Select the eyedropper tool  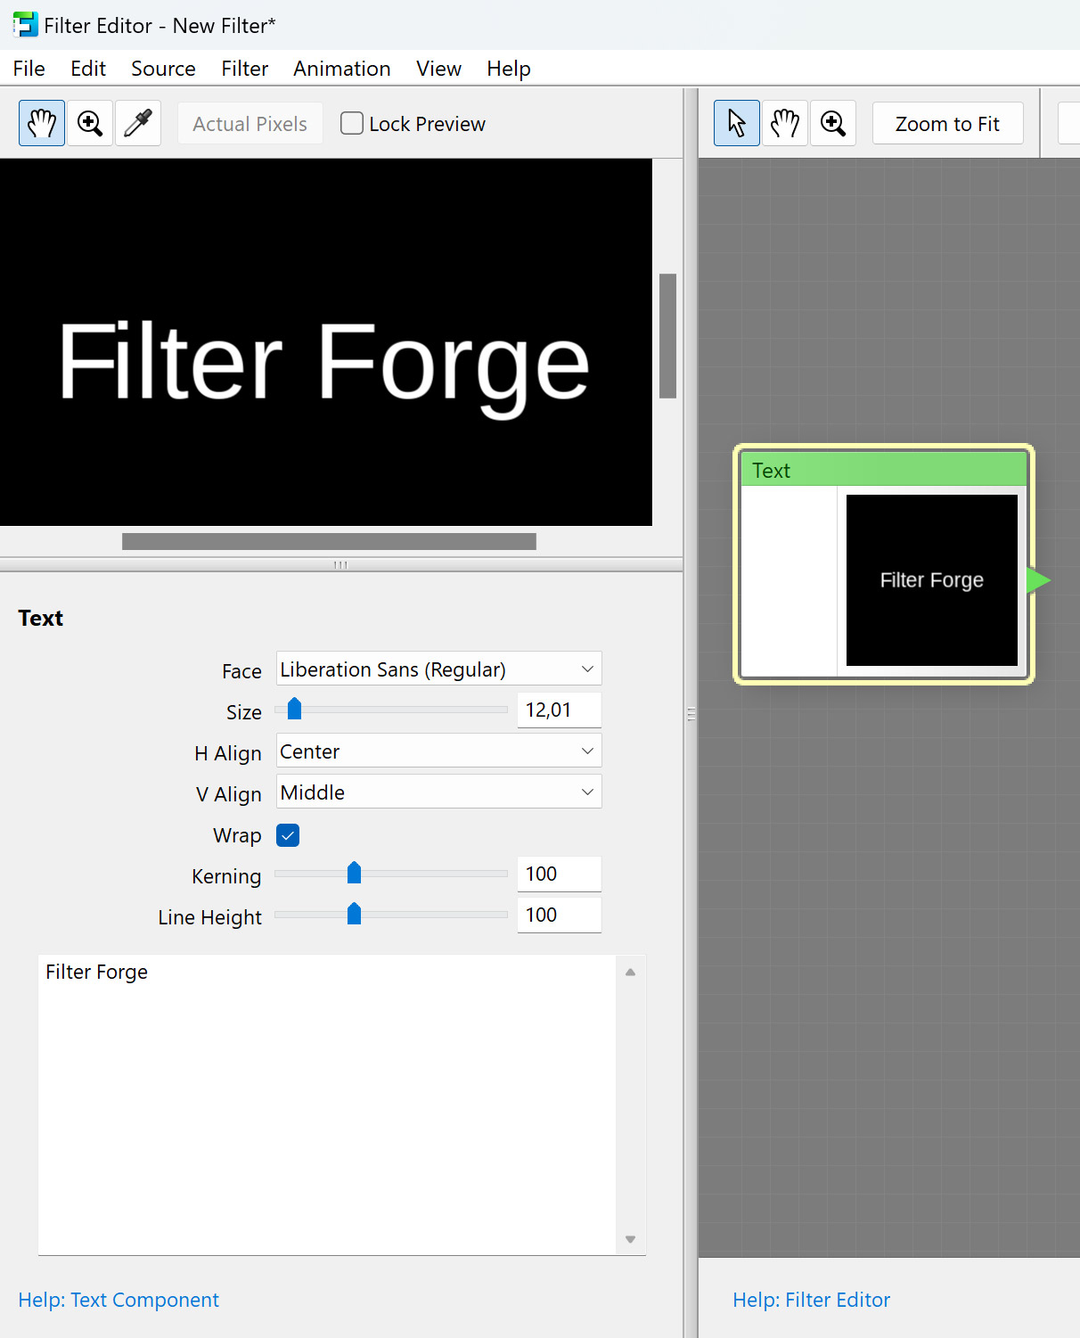point(138,123)
